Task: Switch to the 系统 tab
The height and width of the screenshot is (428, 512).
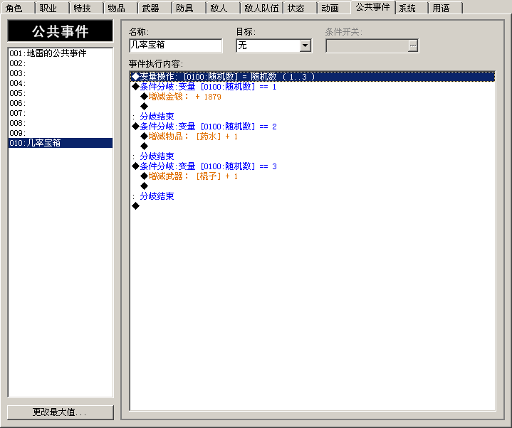Action: point(412,8)
